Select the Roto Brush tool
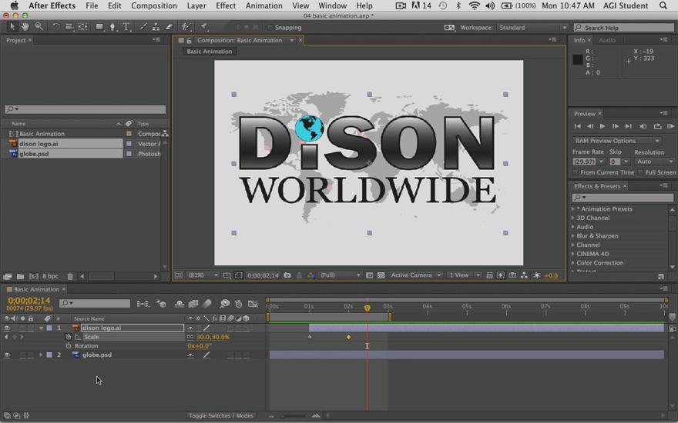The height and width of the screenshot is (423, 678). pyautogui.click(x=186, y=27)
